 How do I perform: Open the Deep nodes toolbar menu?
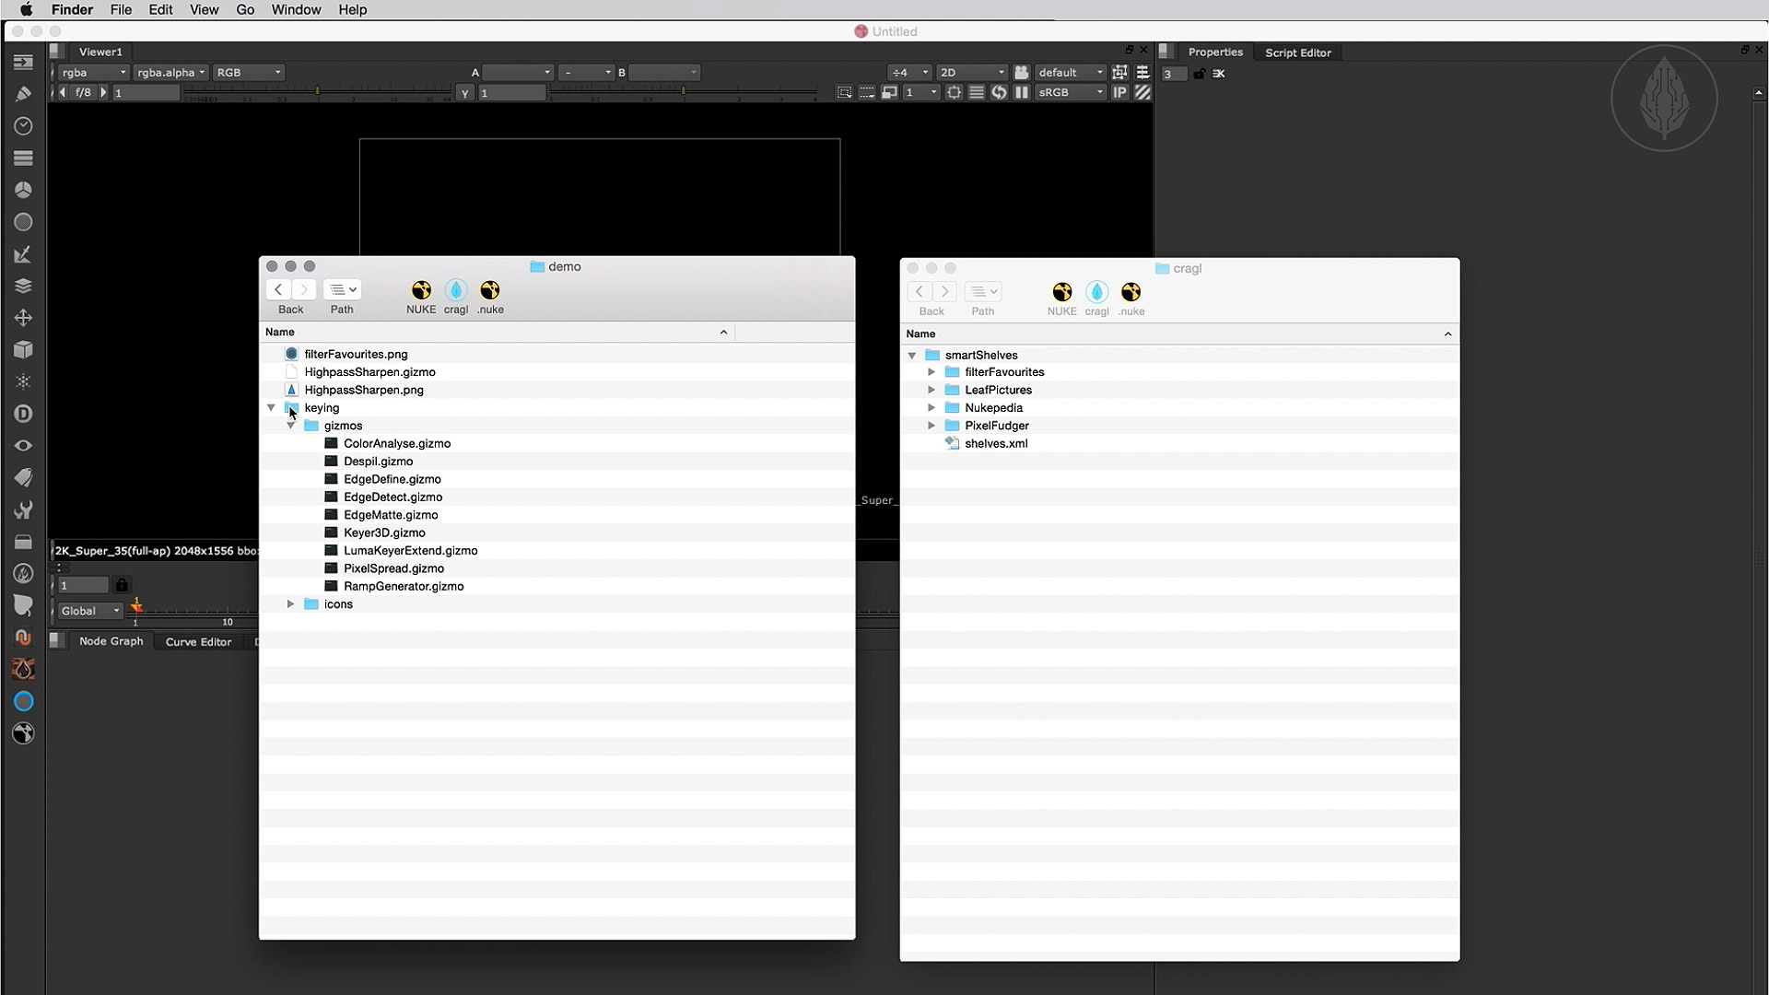pyautogui.click(x=23, y=414)
